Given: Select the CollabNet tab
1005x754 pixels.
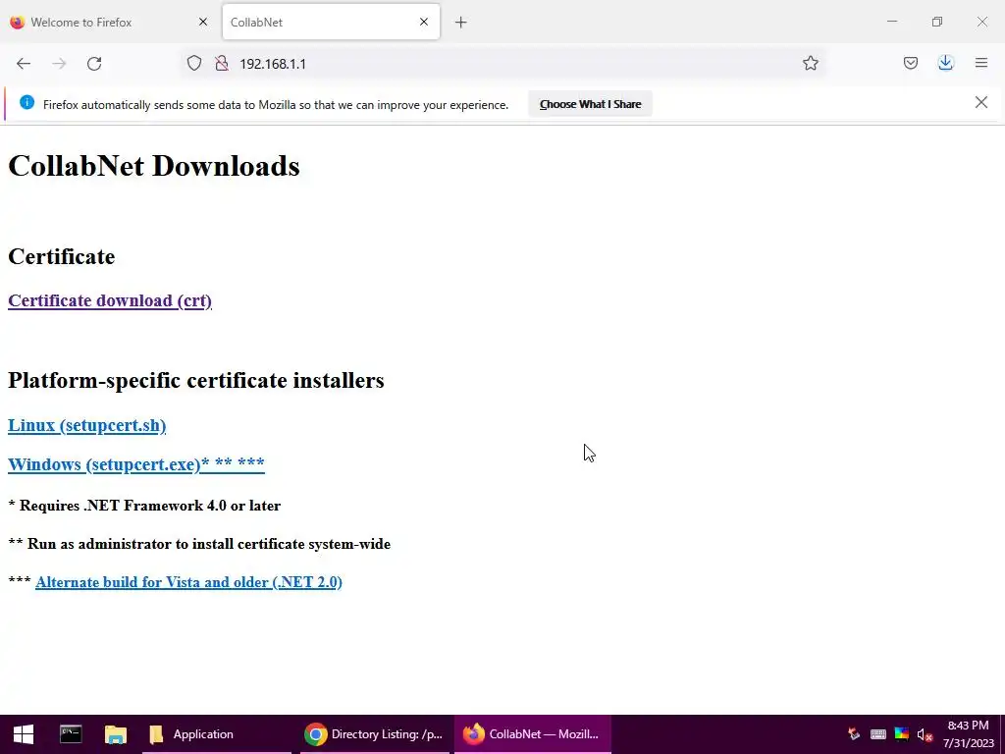Looking at the screenshot, I should coord(331,22).
